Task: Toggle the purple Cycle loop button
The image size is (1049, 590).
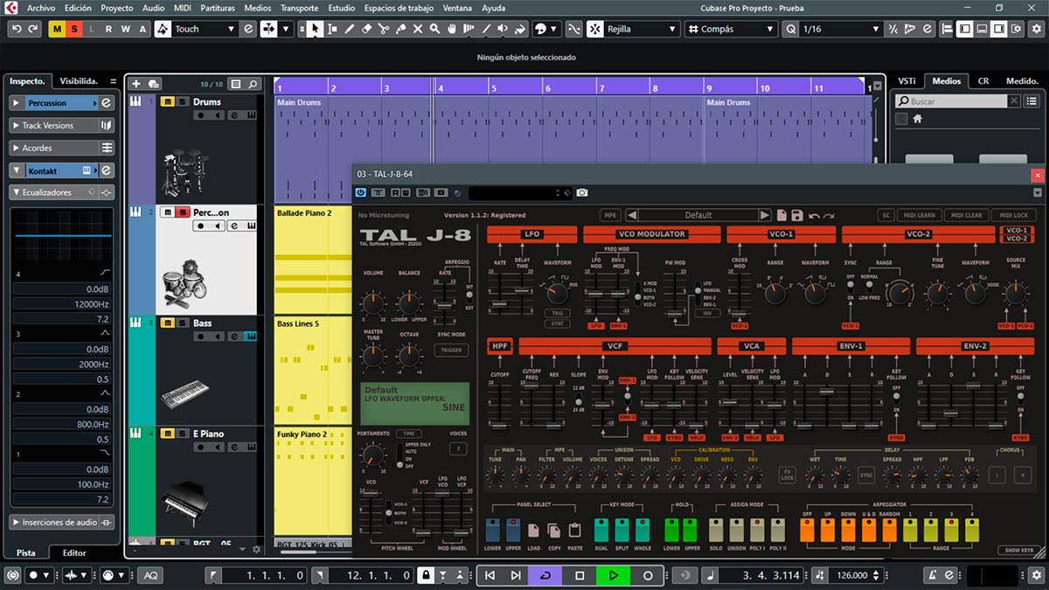Action: [x=546, y=575]
